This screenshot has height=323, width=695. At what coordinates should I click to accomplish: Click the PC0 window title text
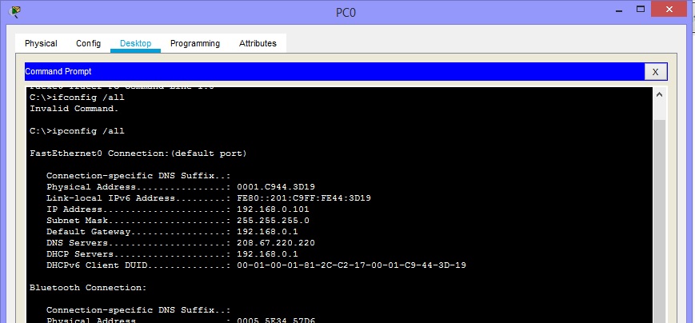[x=348, y=13]
